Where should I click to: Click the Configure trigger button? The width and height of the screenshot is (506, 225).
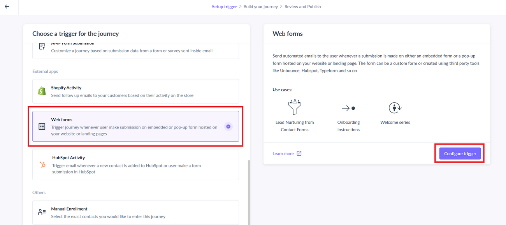(x=460, y=153)
